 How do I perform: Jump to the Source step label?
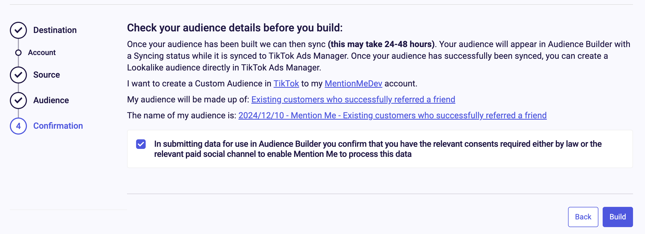pos(47,75)
